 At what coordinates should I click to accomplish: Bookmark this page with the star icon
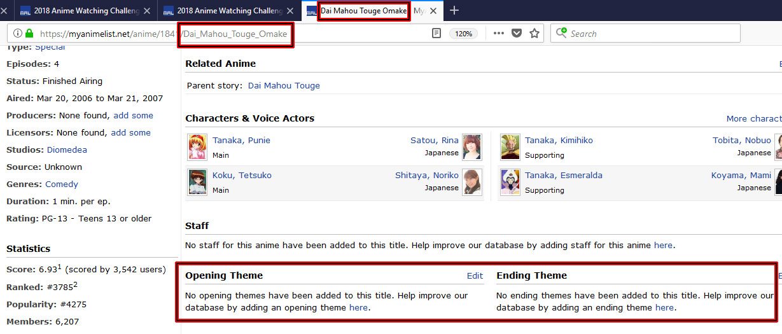pyautogui.click(x=534, y=34)
